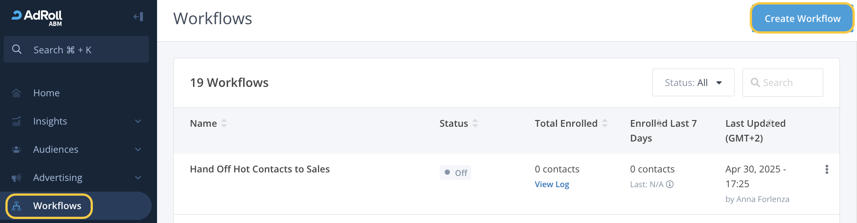Open the Status: All filter dropdown
Viewport: 857px width, 223px height.
coord(693,83)
